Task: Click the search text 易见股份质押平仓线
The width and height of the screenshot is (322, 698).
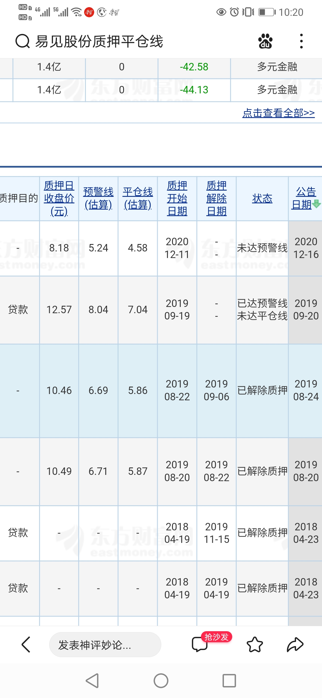Action: [x=99, y=41]
